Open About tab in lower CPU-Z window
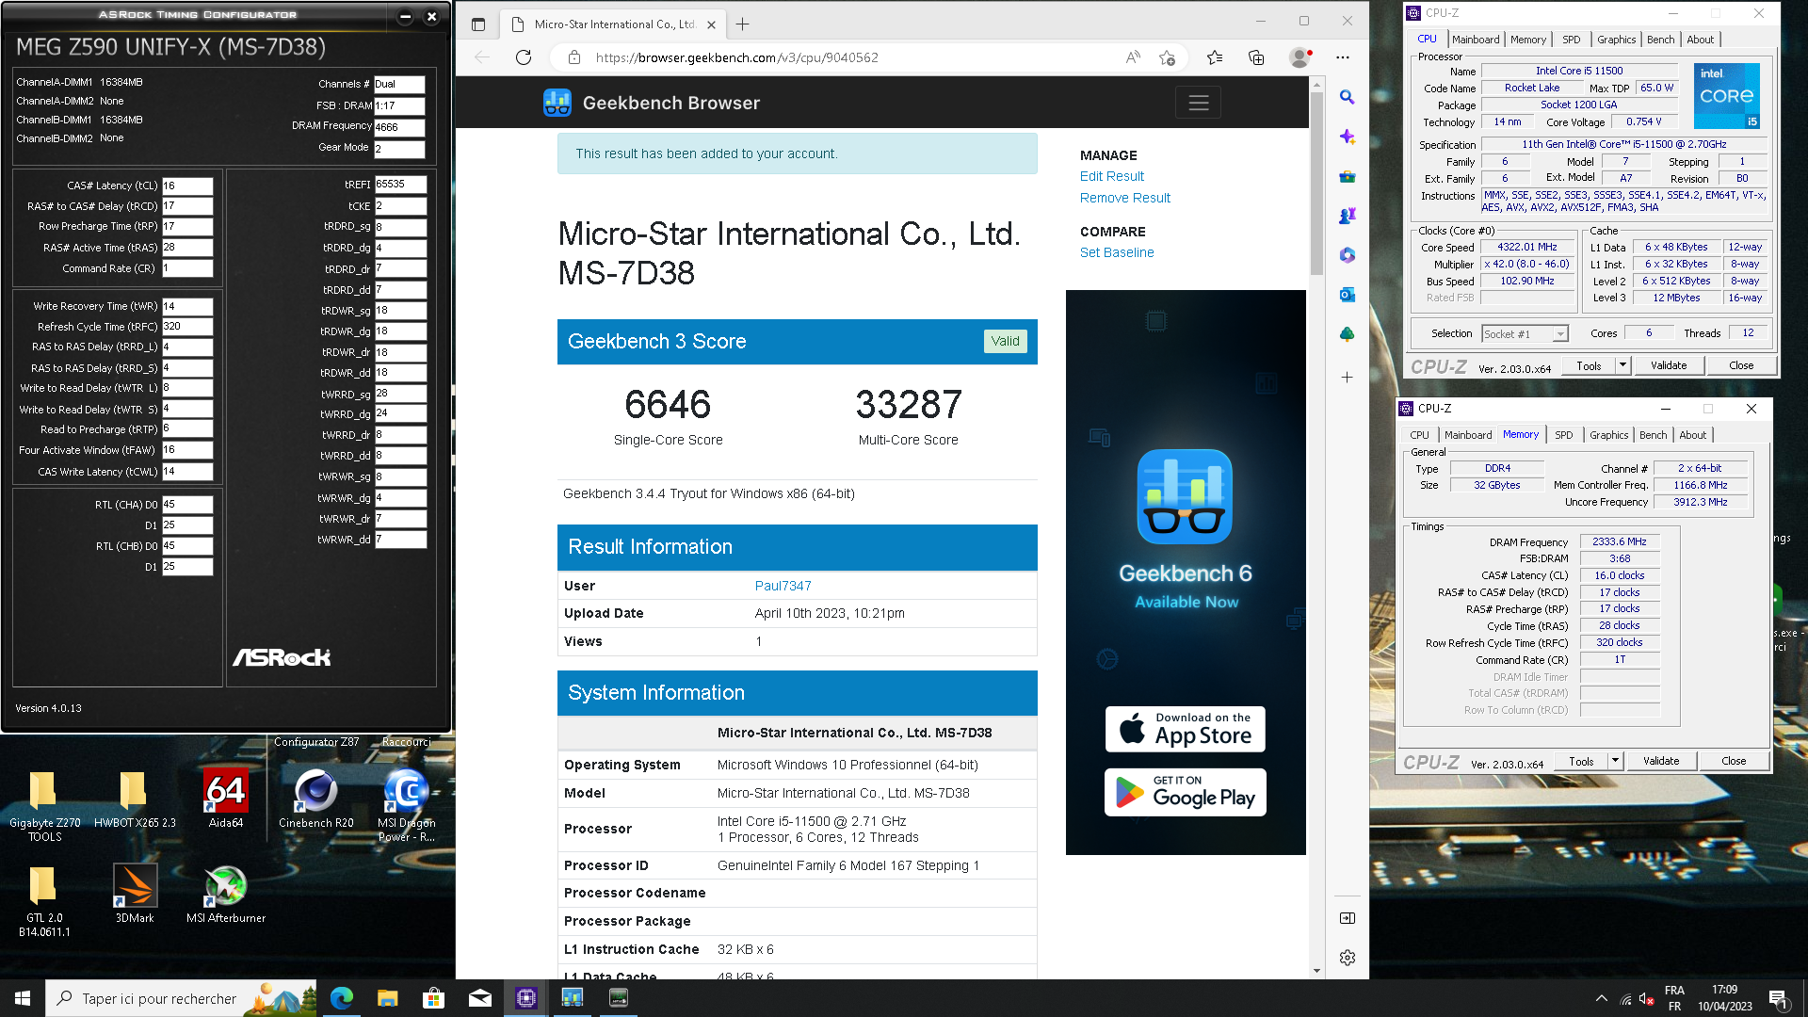 point(1692,435)
